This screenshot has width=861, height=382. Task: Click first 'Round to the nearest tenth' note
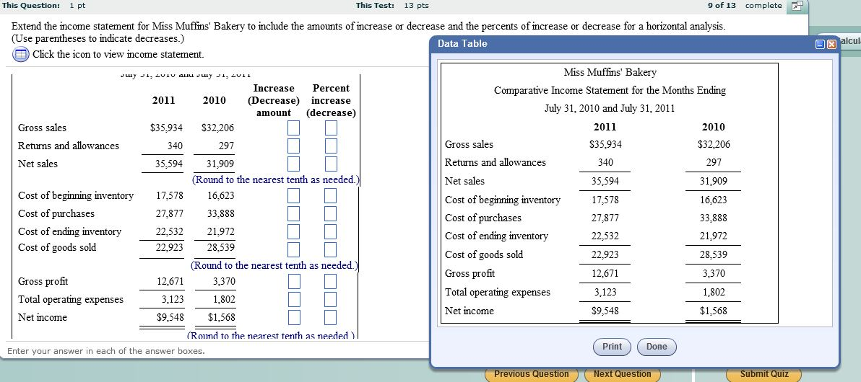tap(275, 179)
